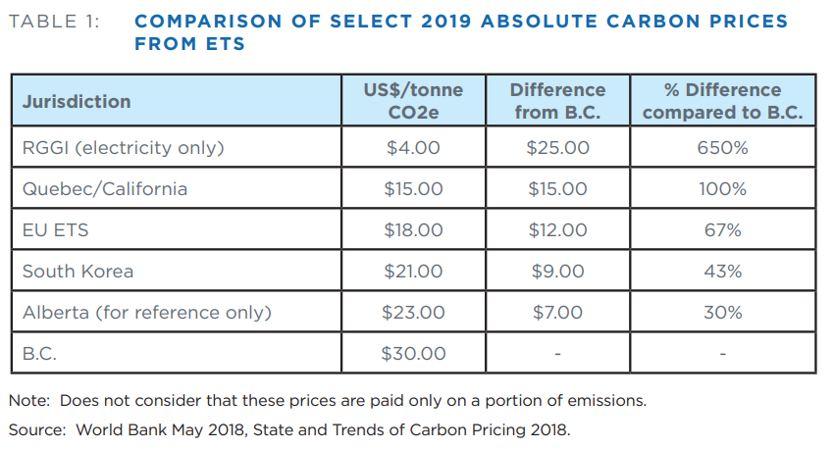Select the "Difference from B.C." header cell
834x449 pixels.
click(557, 101)
